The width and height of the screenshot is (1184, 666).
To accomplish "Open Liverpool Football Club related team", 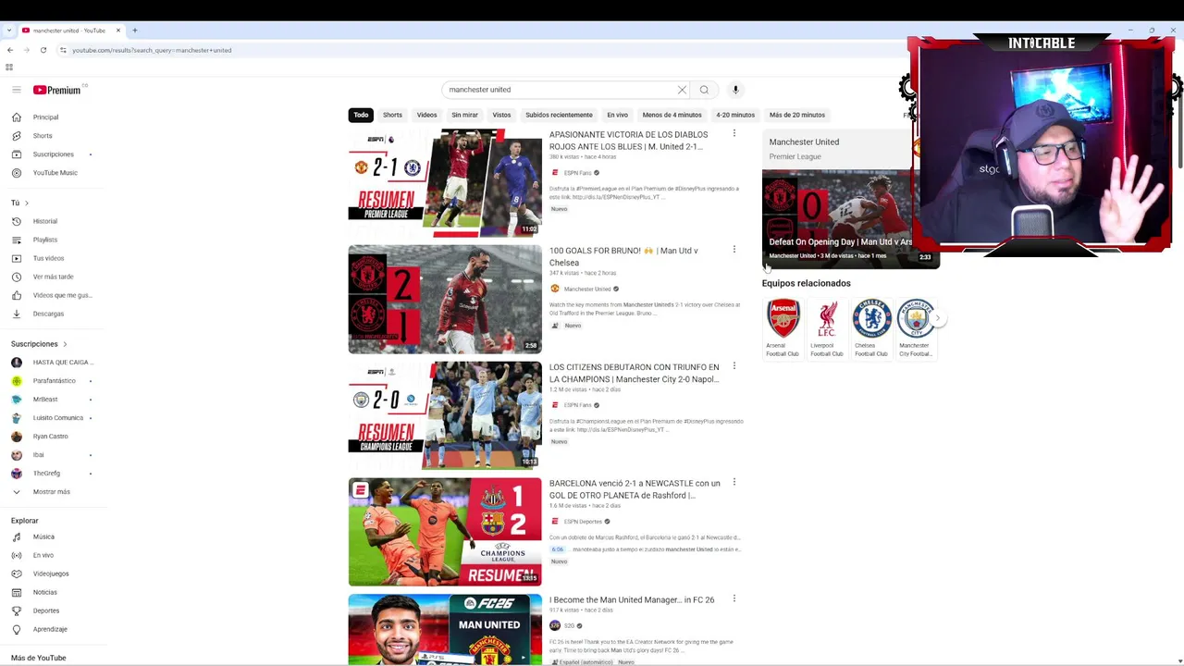I will 827,328.
